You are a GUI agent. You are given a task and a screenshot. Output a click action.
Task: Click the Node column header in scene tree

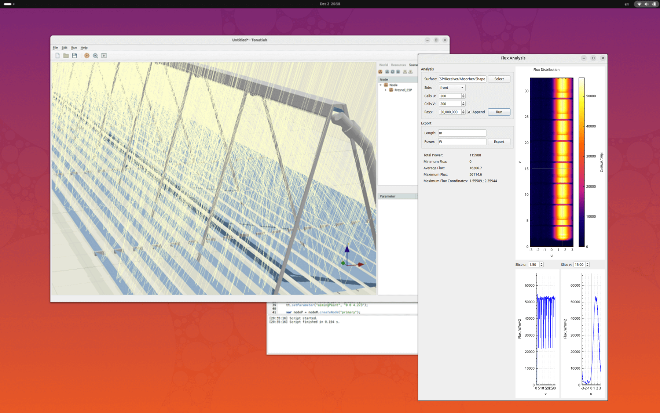click(x=397, y=79)
